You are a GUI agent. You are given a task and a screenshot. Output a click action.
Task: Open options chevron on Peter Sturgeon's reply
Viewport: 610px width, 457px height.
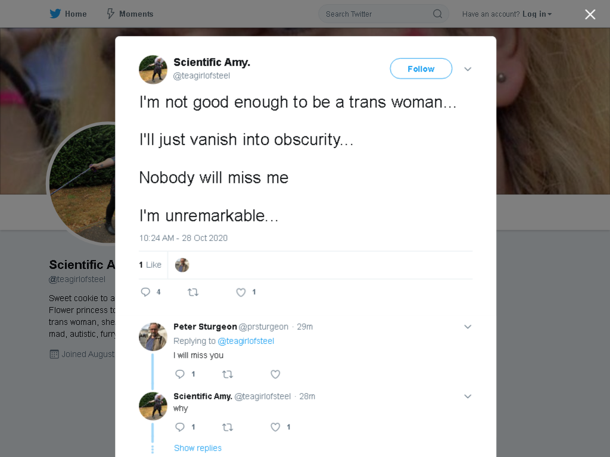[468, 327]
